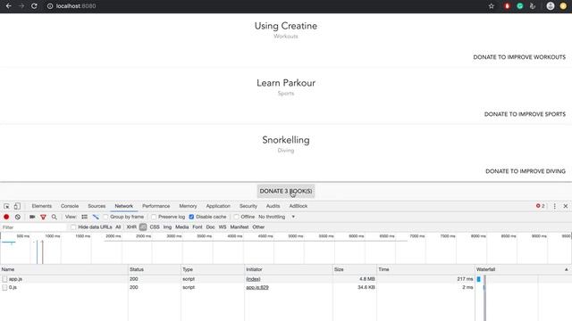Bookmark page with the star icon
The image size is (572, 321).
pos(492,6)
